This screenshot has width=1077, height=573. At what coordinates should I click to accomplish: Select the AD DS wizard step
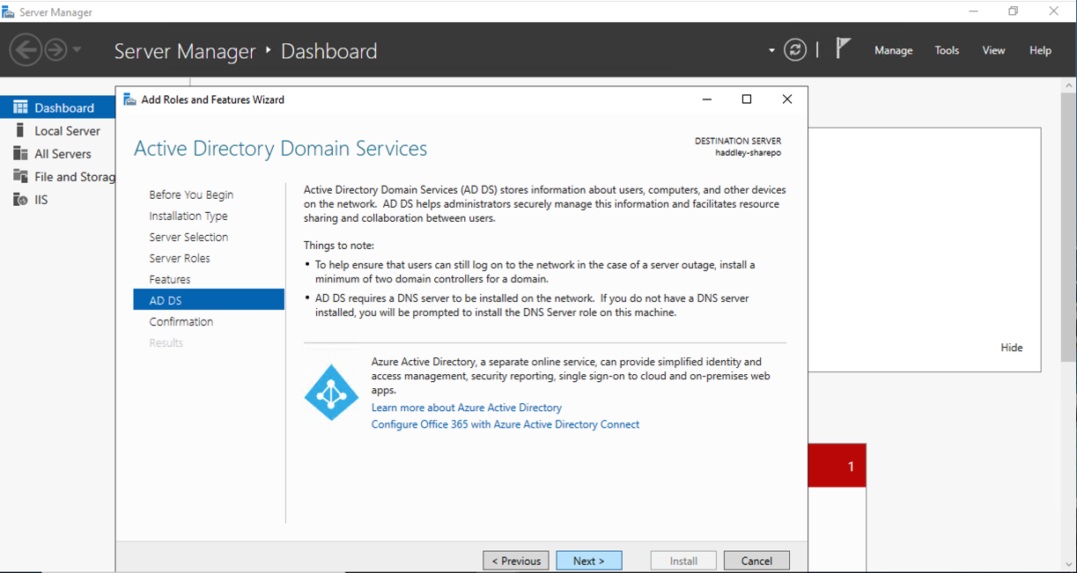click(x=209, y=300)
